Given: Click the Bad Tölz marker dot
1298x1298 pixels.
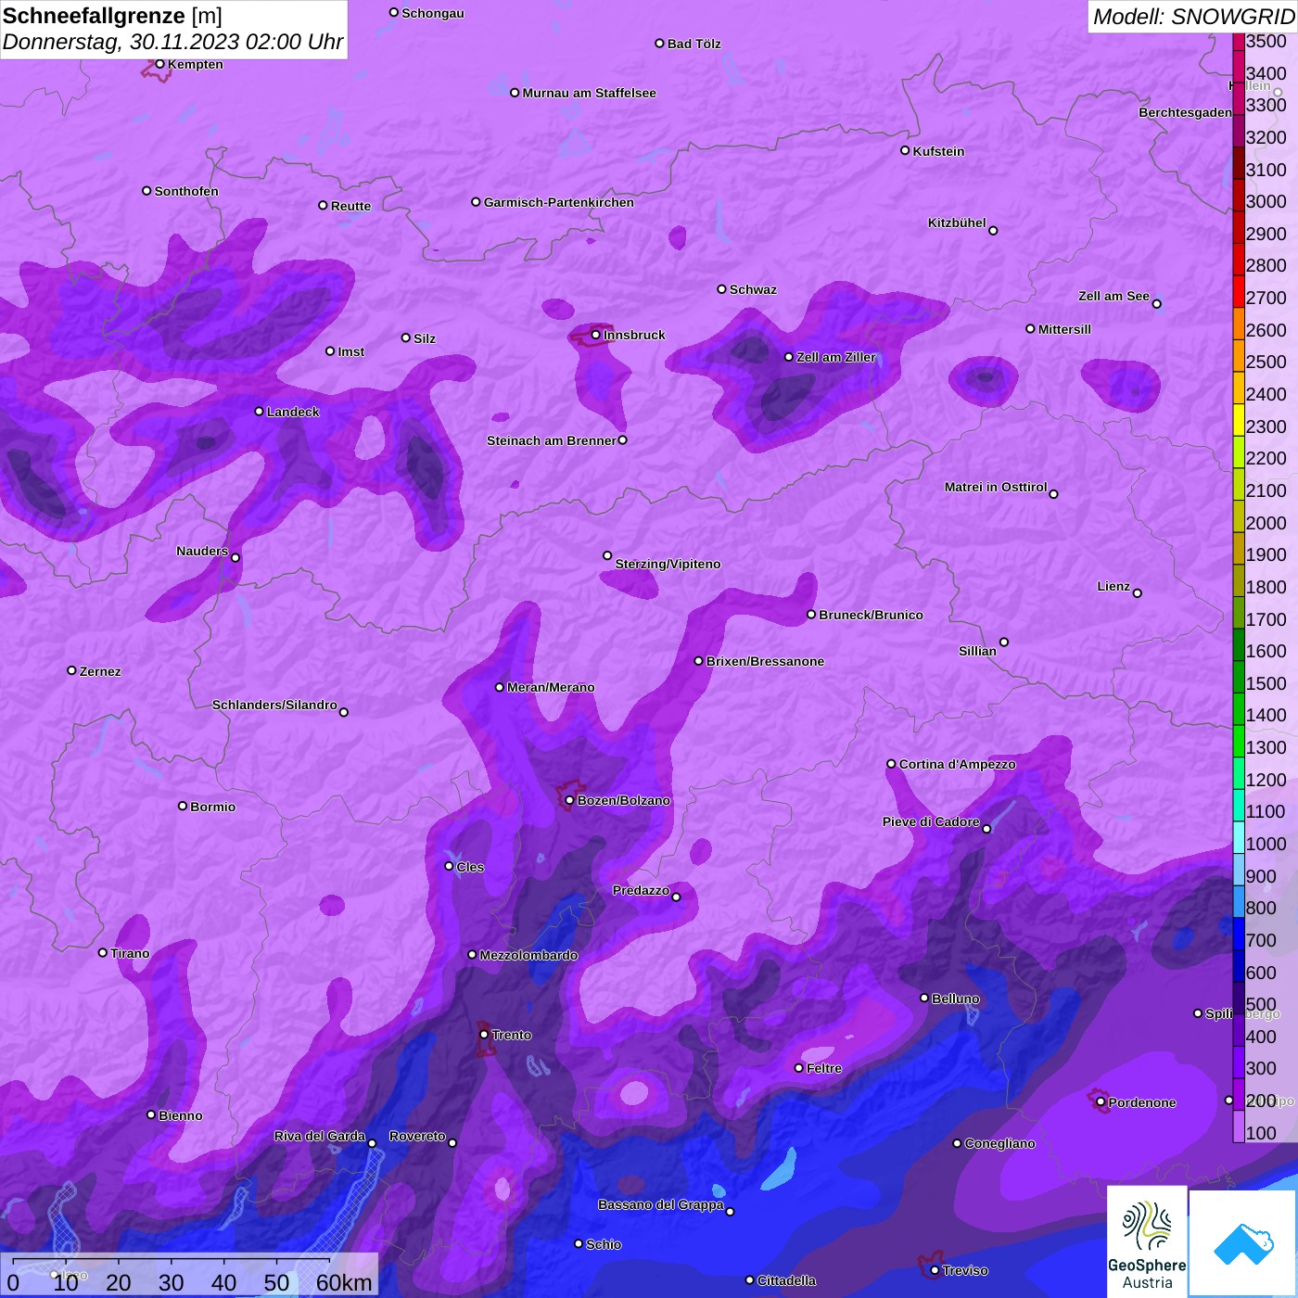Looking at the screenshot, I should point(659,44).
